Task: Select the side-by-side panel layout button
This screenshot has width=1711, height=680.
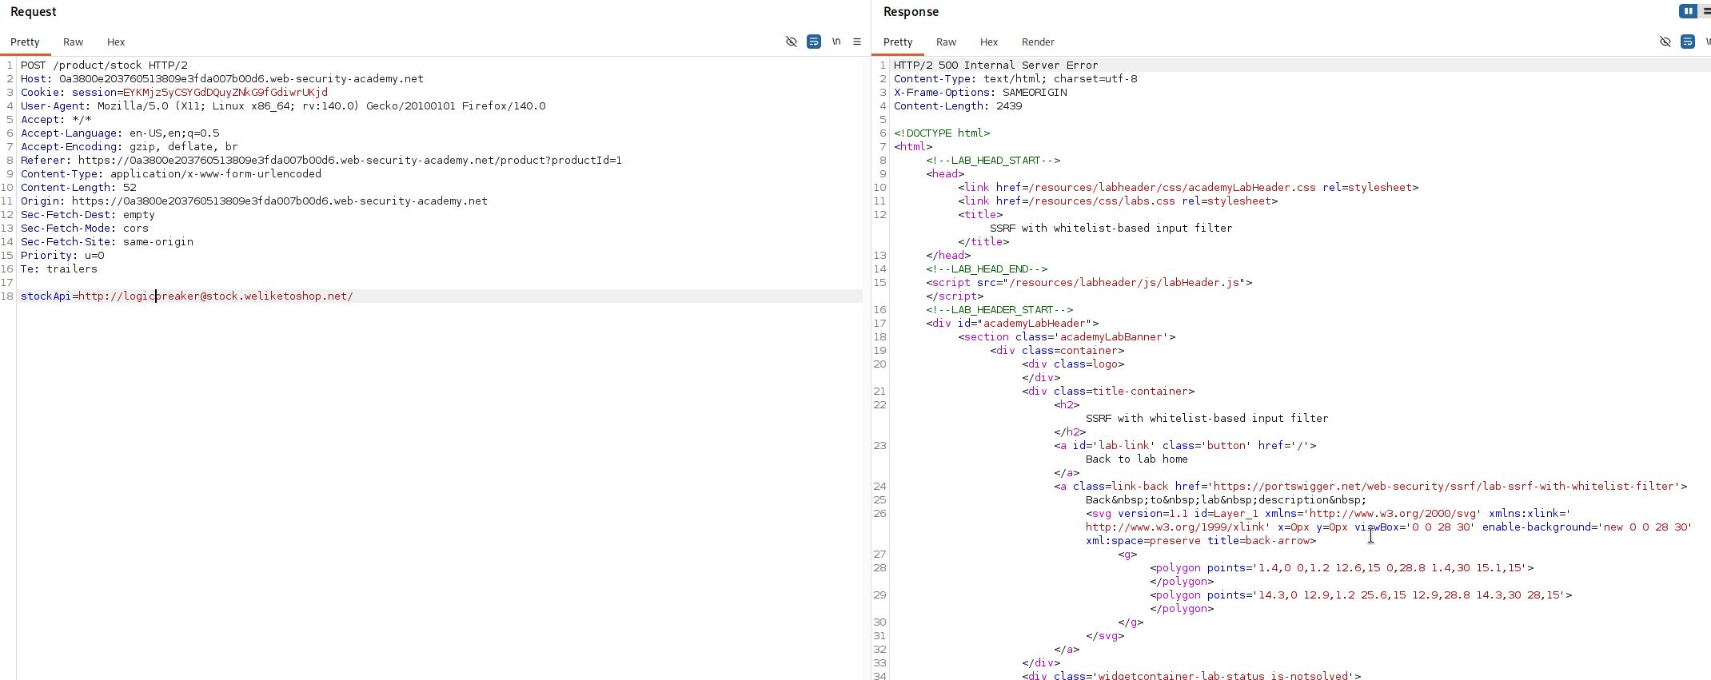Action: pos(1688,11)
